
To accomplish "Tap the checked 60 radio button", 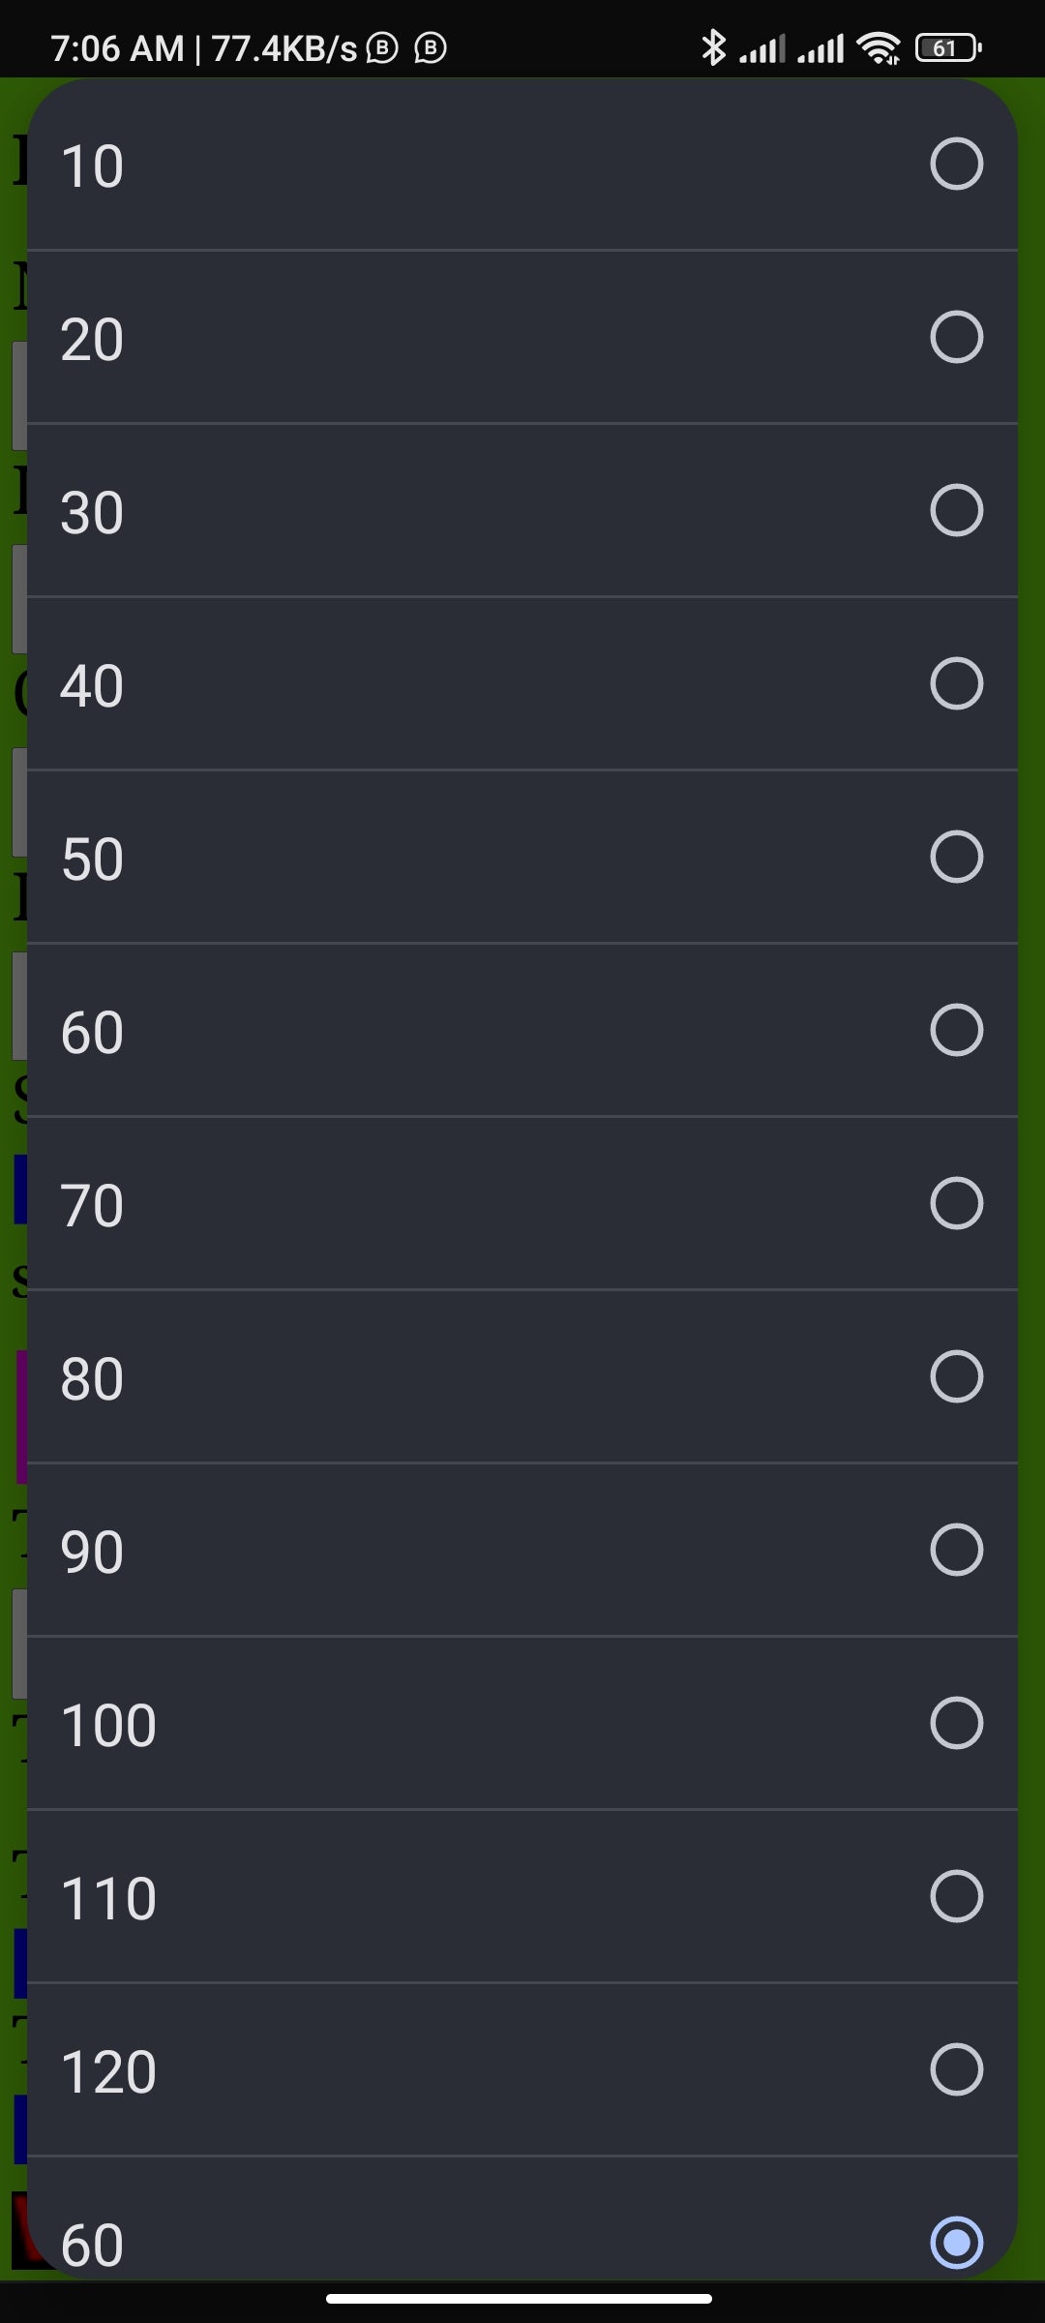I will (956, 2242).
